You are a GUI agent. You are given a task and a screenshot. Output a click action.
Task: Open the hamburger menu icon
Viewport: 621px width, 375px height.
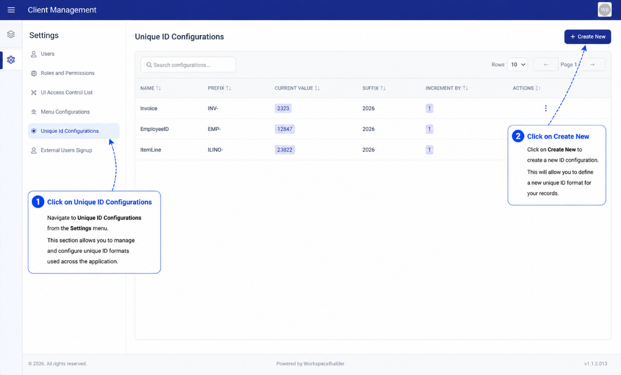click(11, 10)
